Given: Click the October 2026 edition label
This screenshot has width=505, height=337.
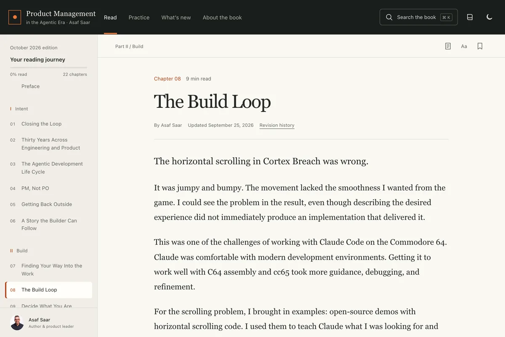Looking at the screenshot, I should tap(34, 48).
